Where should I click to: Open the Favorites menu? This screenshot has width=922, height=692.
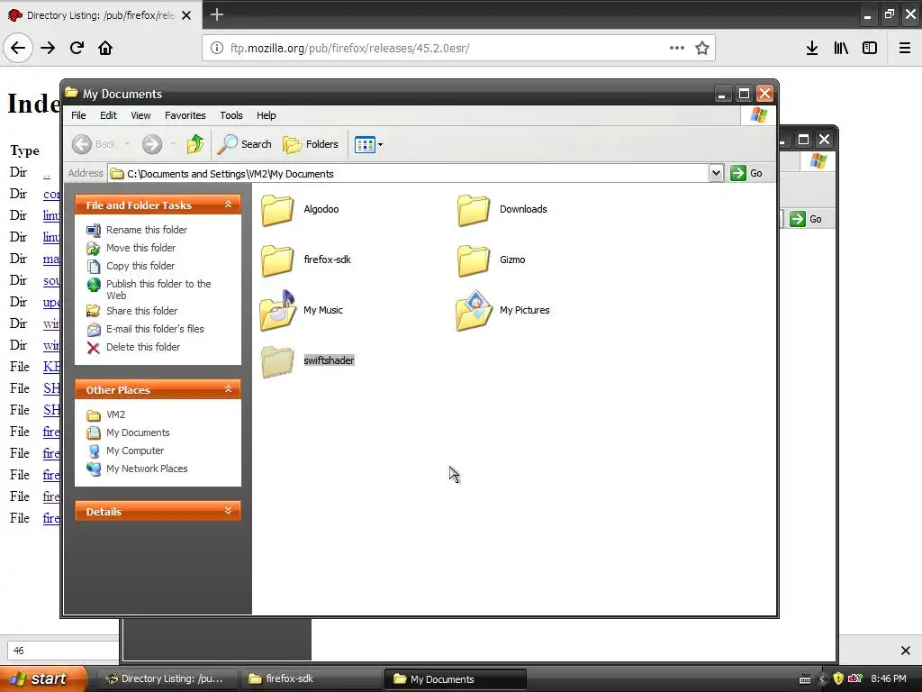click(x=185, y=115)
